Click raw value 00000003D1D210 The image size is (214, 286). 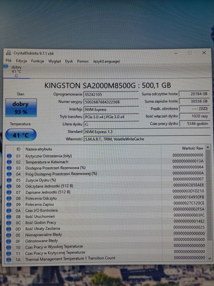(188, 191)
